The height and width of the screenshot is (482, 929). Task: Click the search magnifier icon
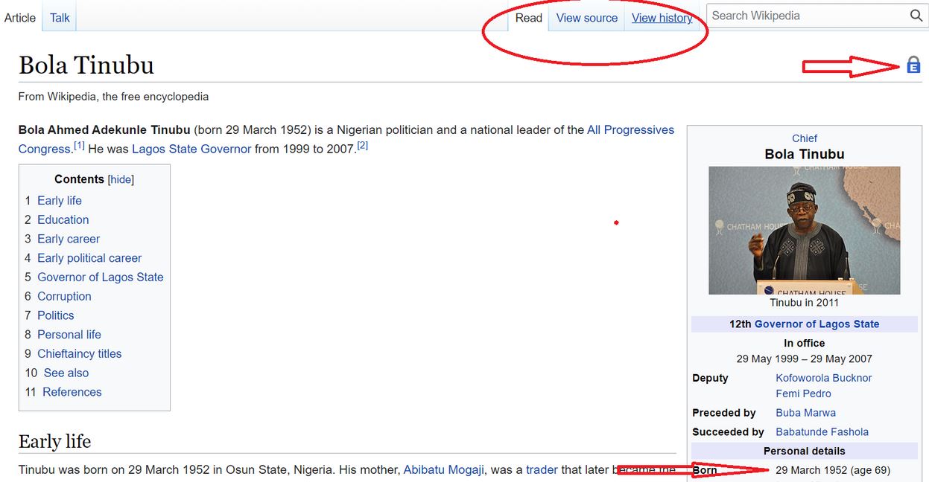pos(916,16)
